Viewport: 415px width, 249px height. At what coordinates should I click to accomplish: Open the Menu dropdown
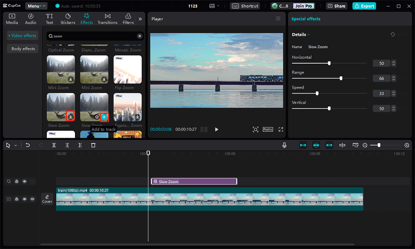tap(36, 6)
